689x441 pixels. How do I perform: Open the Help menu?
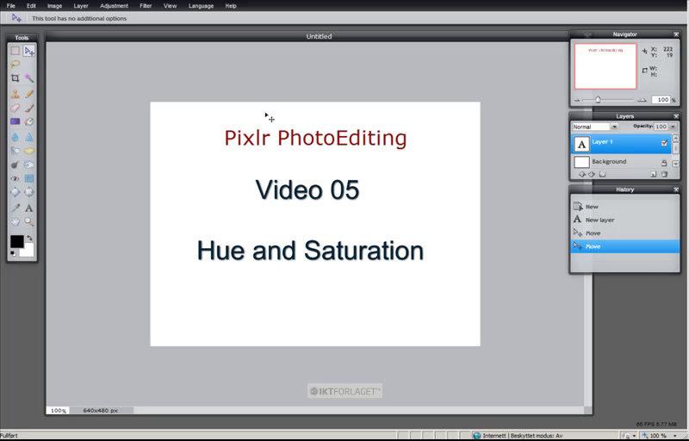coord(231,6)
